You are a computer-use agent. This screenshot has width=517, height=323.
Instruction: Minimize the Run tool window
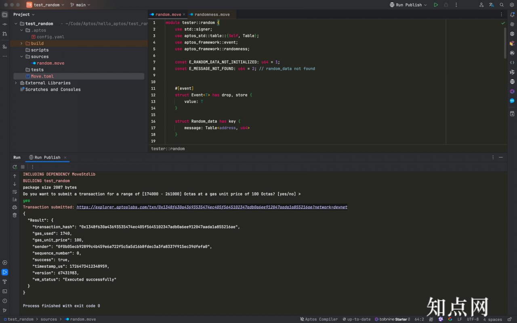[x=501, y=157]
